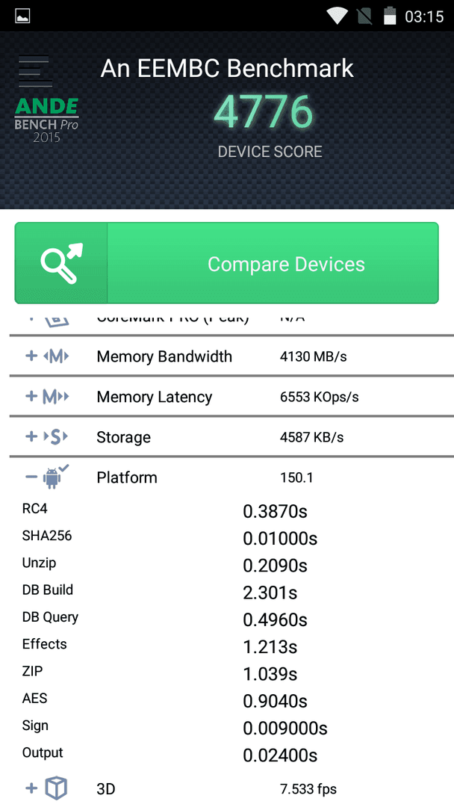Screen dimensions: 454x807
Task: Tap the 3D cube icon
Action: [56, 788]
